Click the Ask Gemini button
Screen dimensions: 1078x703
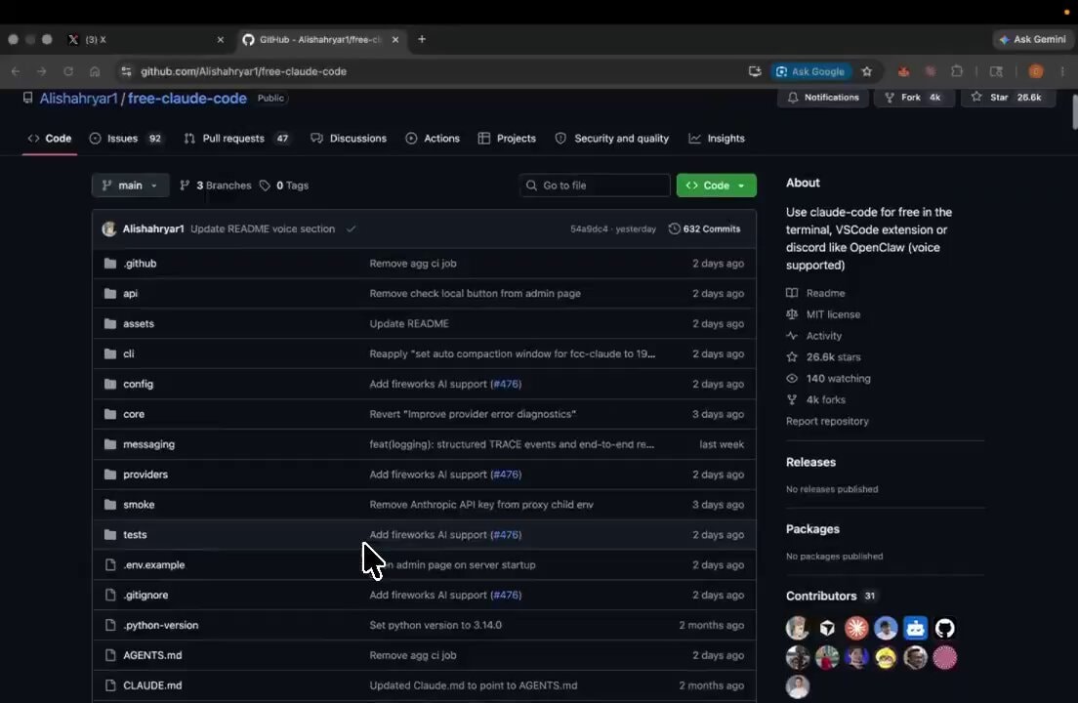point(1033,39)
